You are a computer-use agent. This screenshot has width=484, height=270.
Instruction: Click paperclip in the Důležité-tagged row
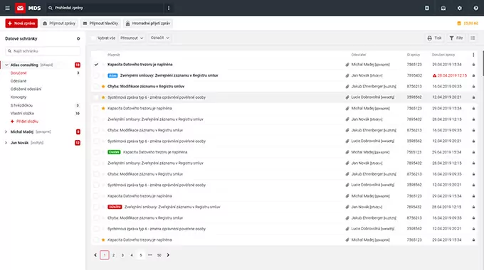click(347, 207)
